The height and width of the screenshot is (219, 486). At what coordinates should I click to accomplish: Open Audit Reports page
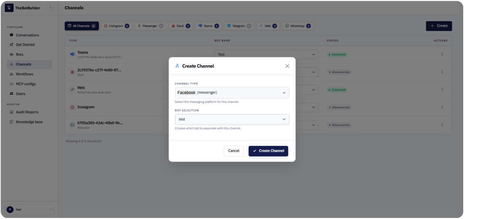tap(29, 112)
